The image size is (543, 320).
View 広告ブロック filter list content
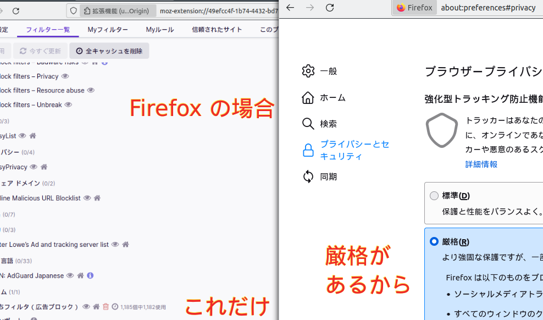click(86, 306)
